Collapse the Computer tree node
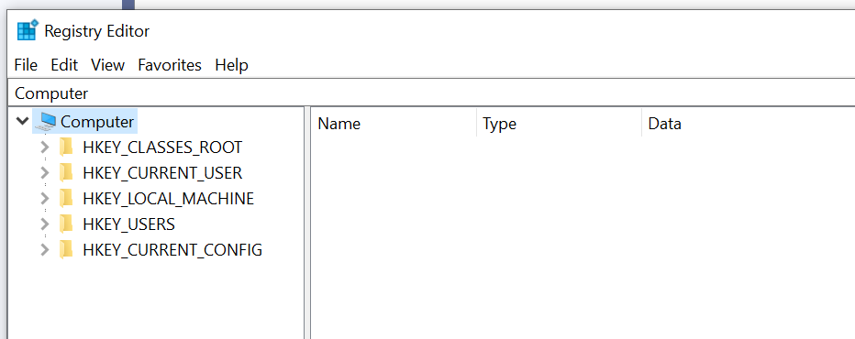The height and width of the screenshot is (339, 855). coord(23,121)
